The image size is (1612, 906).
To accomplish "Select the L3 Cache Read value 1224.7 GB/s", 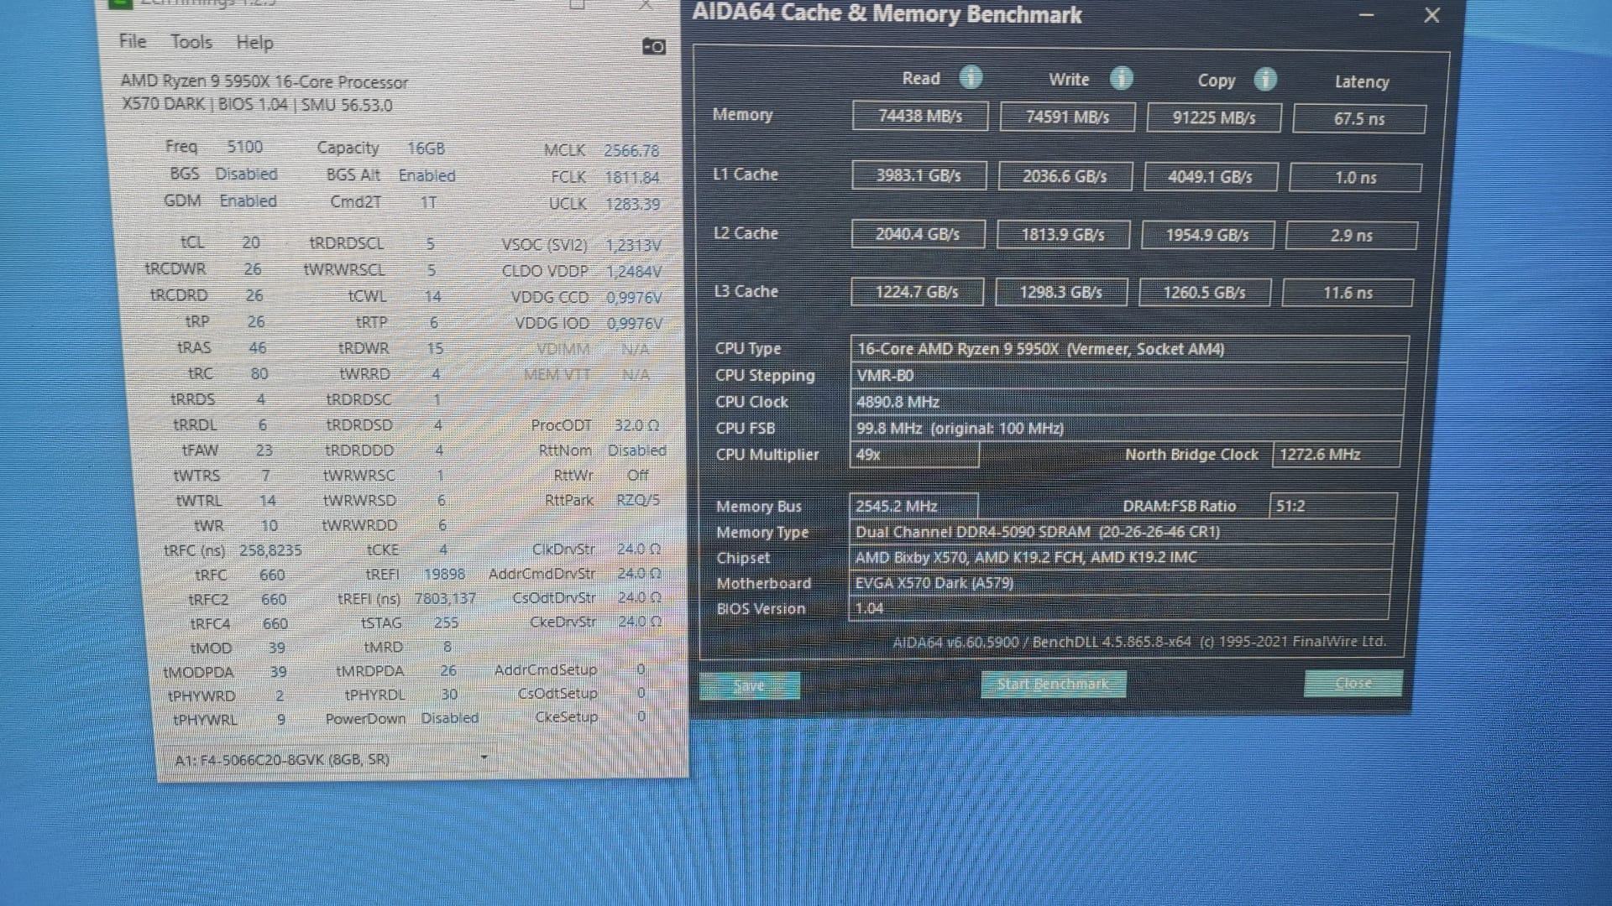I will [x=917, y=292].
